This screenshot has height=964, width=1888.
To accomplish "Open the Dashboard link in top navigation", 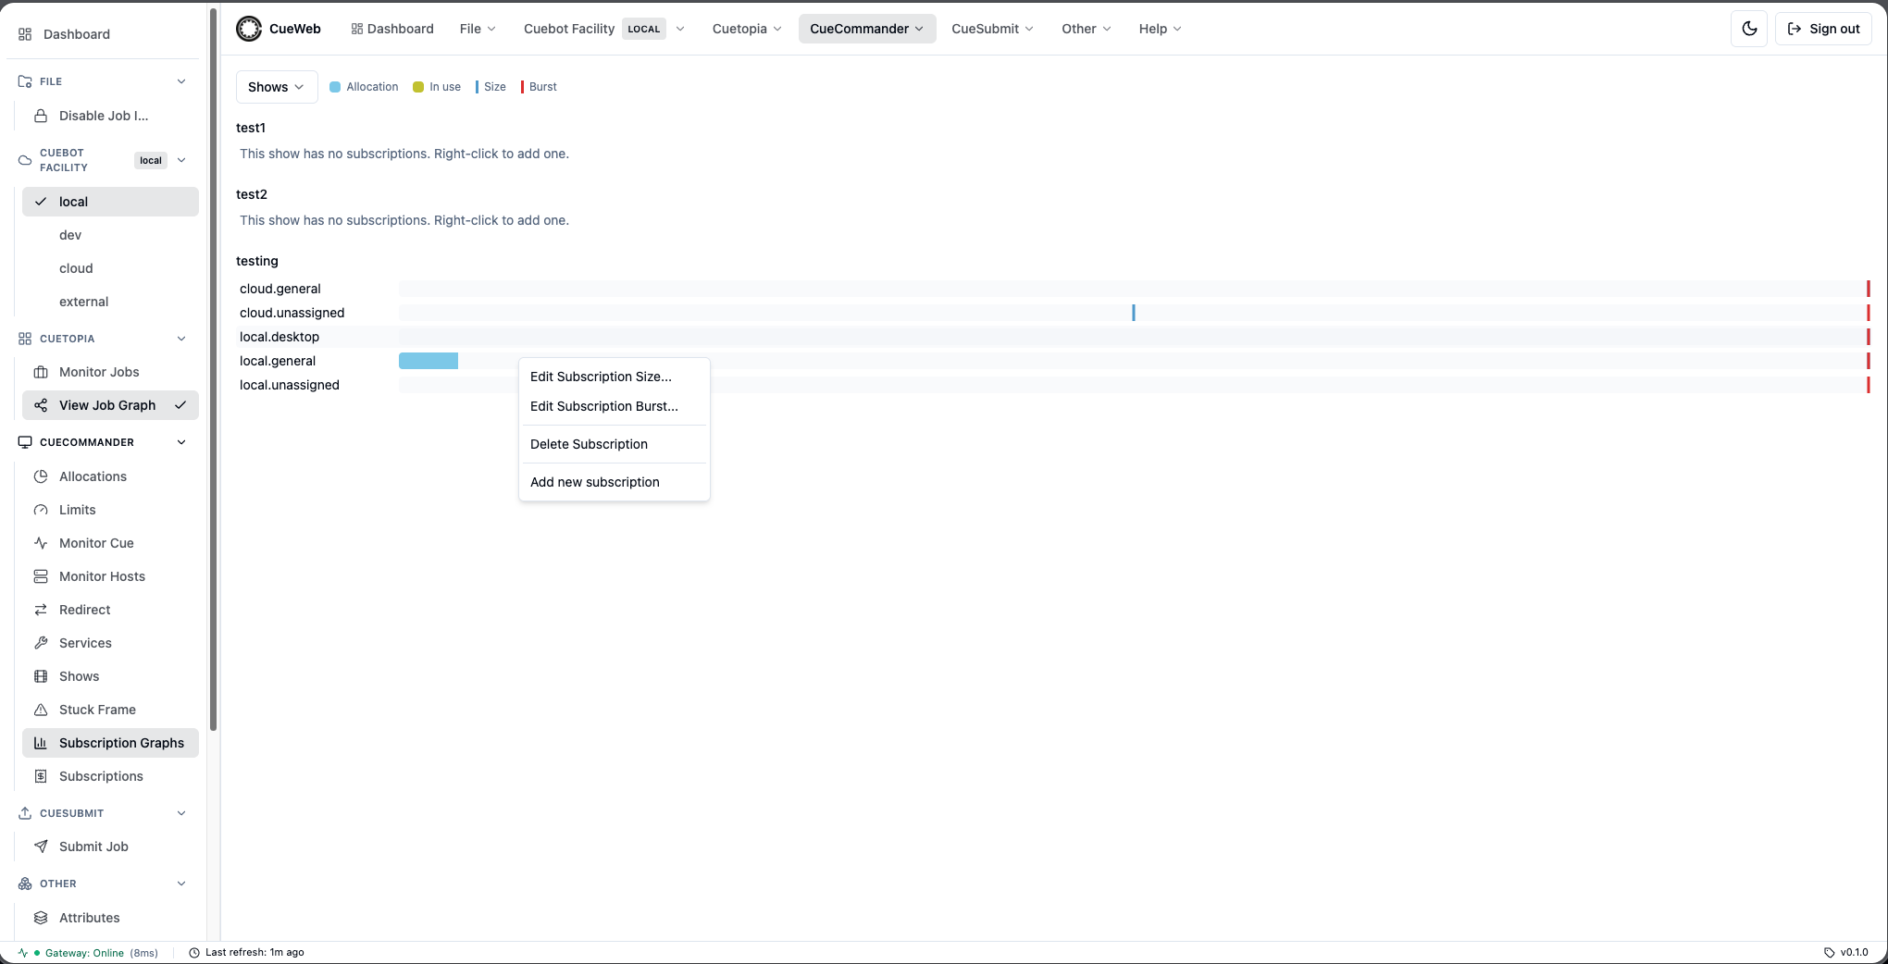I will tap(392, 29).
